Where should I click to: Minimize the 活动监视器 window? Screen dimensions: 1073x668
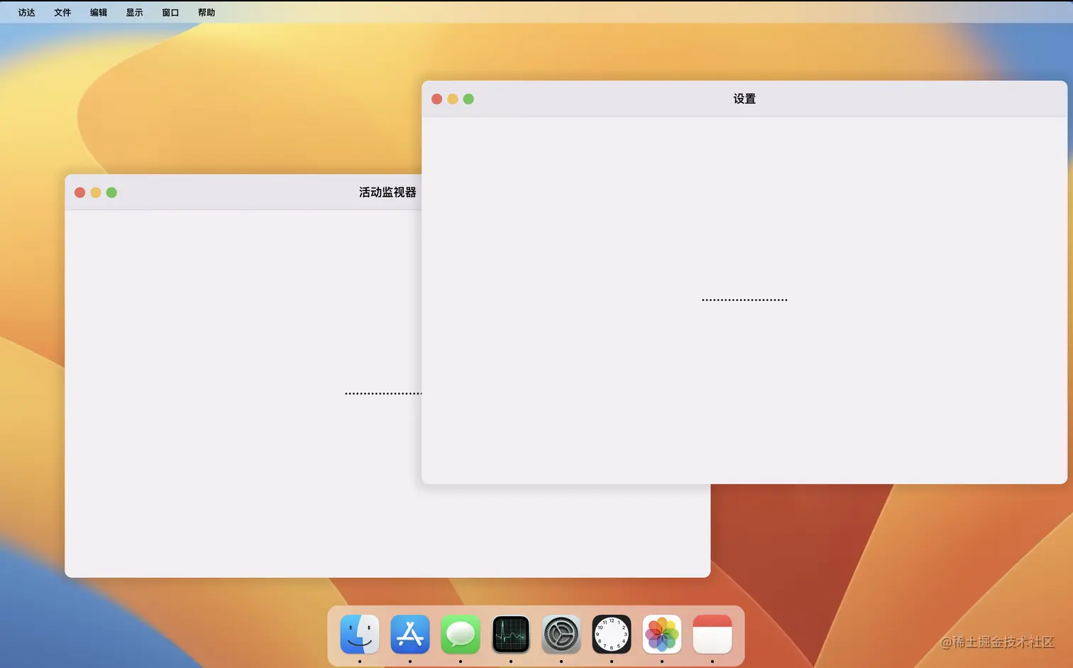tap(96, 192)
